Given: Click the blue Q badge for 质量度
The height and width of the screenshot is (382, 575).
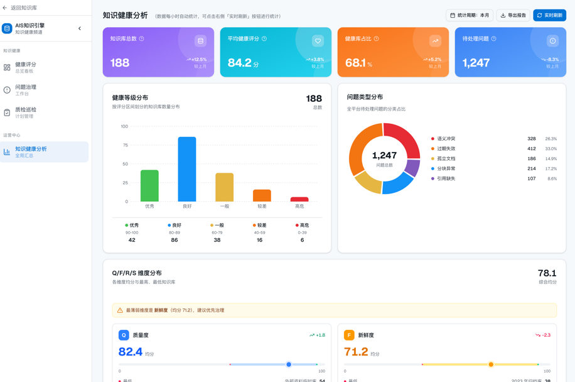Looking at the screenshot, I should coord(124,335).
